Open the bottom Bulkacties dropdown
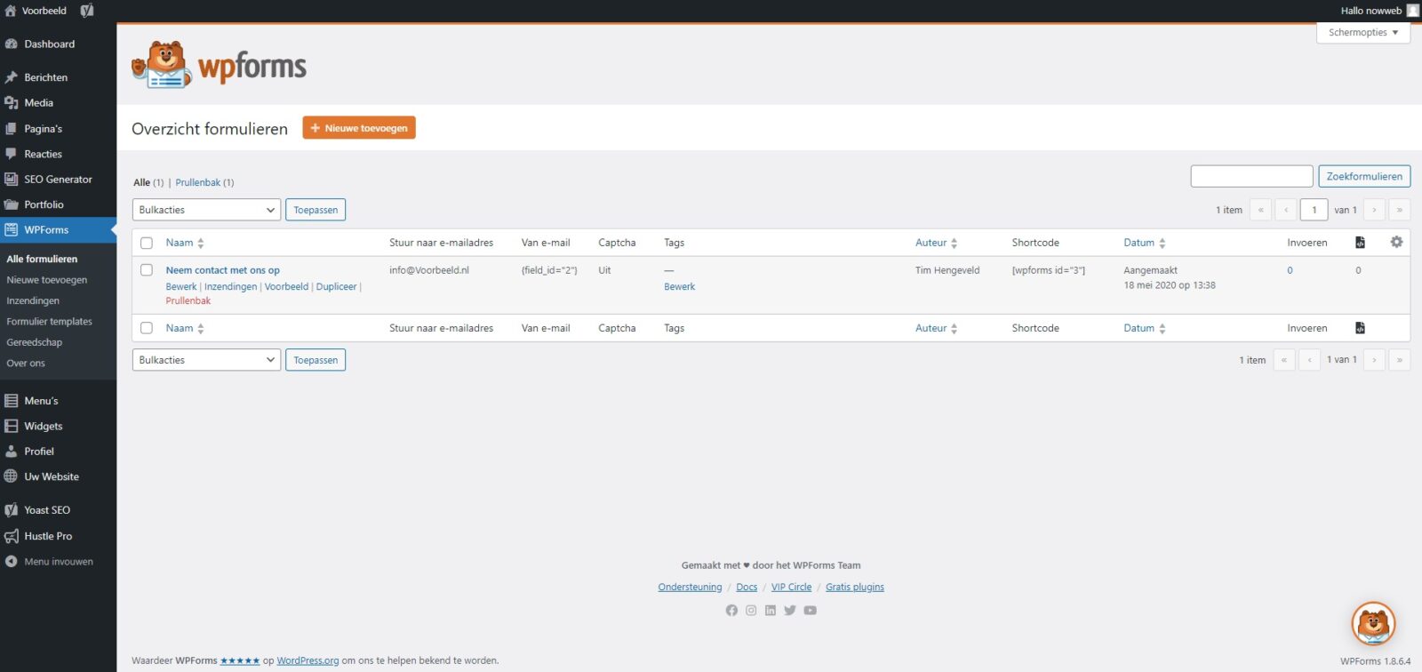 click(206, 360)
